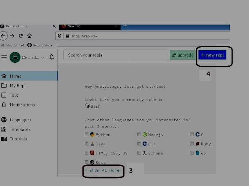The height and width of the screenshot is (186, 249).
Task: Check the Nodejs checkbox
Action: pos(139,135)
